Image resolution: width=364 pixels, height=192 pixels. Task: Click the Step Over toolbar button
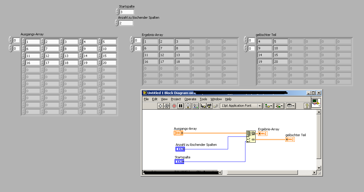click(x=209, y=106)
